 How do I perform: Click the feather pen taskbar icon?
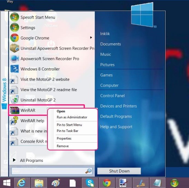[141, 183]
